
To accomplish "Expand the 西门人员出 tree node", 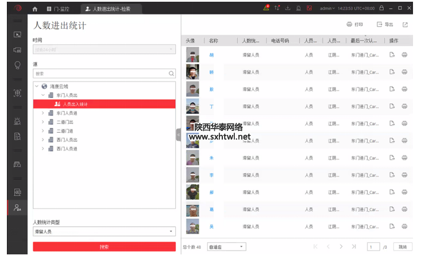I will [43, 140].
